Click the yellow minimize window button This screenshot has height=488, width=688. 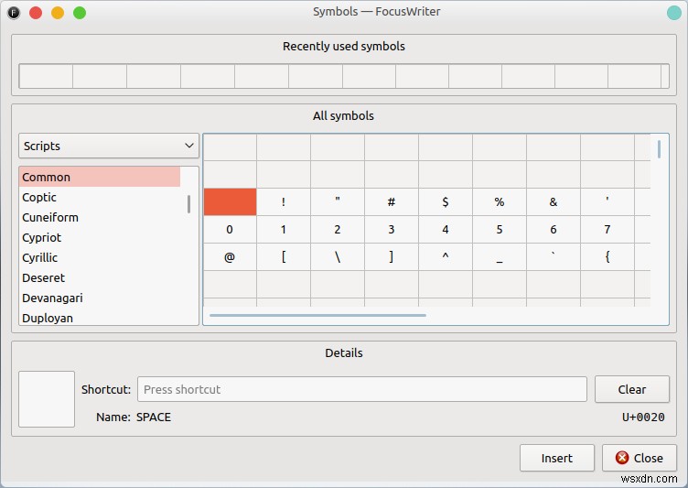coord(58,13)
